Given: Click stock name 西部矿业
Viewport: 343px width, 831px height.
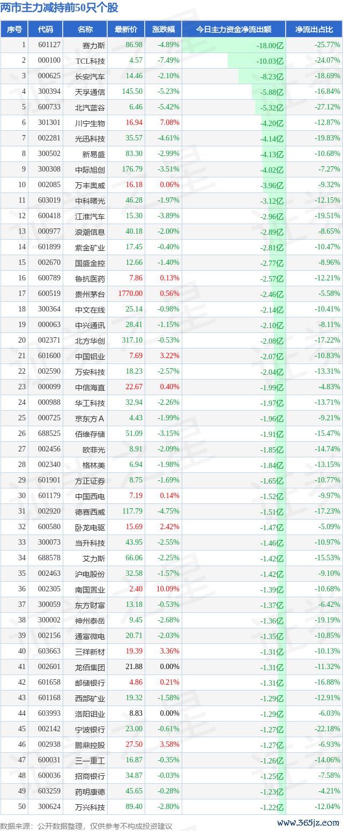Looking at the screenshot, I should [90, 698].
